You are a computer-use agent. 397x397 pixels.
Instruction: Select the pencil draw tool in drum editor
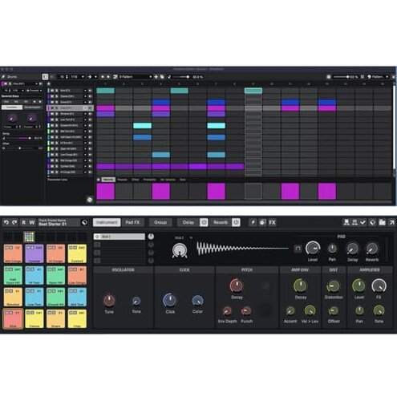(x=3, y=77)
